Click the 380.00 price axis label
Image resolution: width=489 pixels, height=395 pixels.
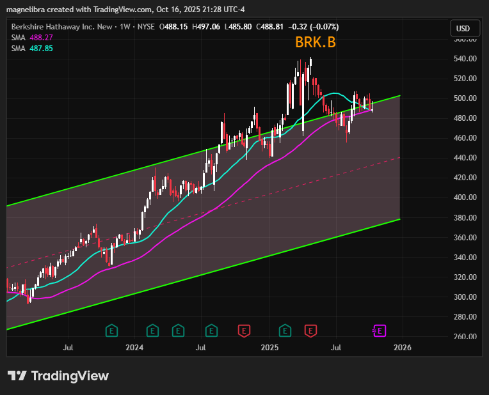point(465,217)
